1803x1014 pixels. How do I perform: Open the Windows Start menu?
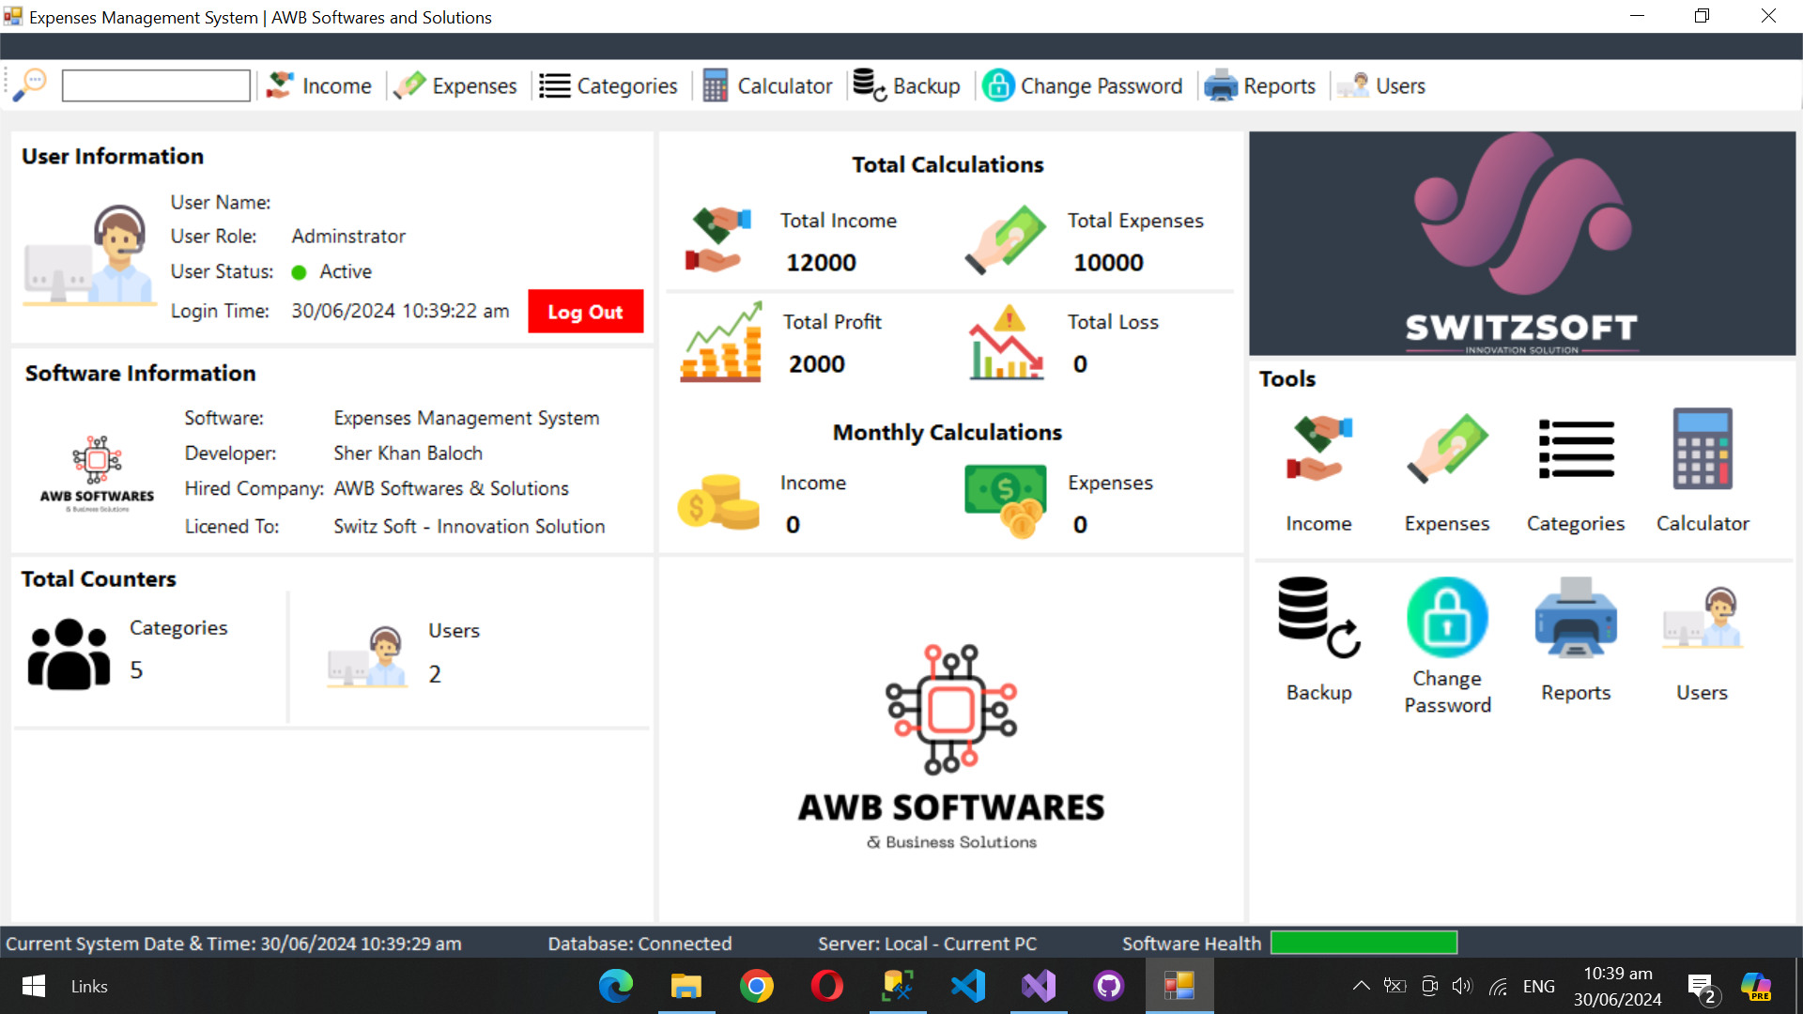click(34, 986)
